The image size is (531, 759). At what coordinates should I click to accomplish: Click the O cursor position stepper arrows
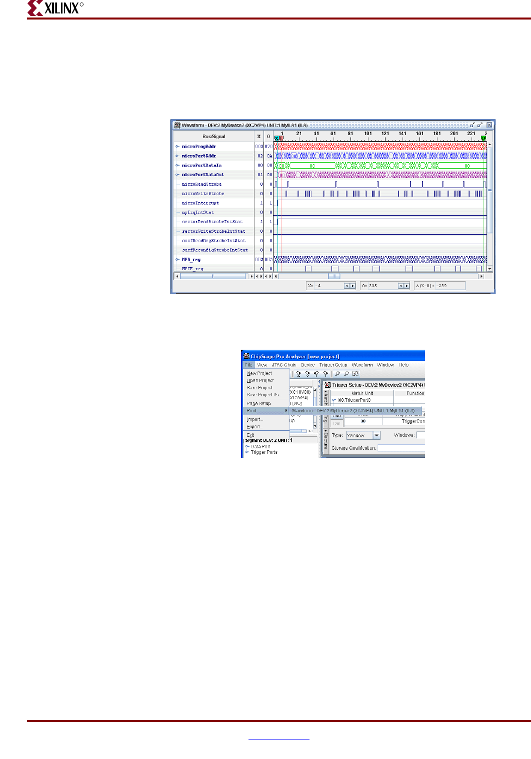(403, 286)
